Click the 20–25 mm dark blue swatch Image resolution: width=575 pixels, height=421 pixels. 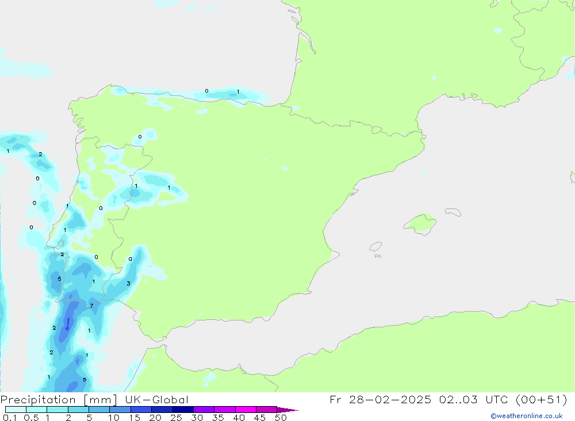[162, 410]
